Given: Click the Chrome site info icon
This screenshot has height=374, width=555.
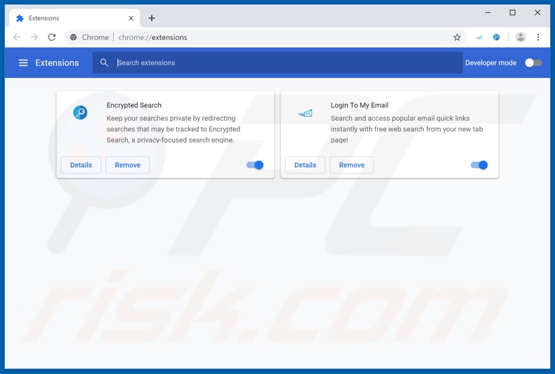Looking at the screenshot, I should (73, 37).
